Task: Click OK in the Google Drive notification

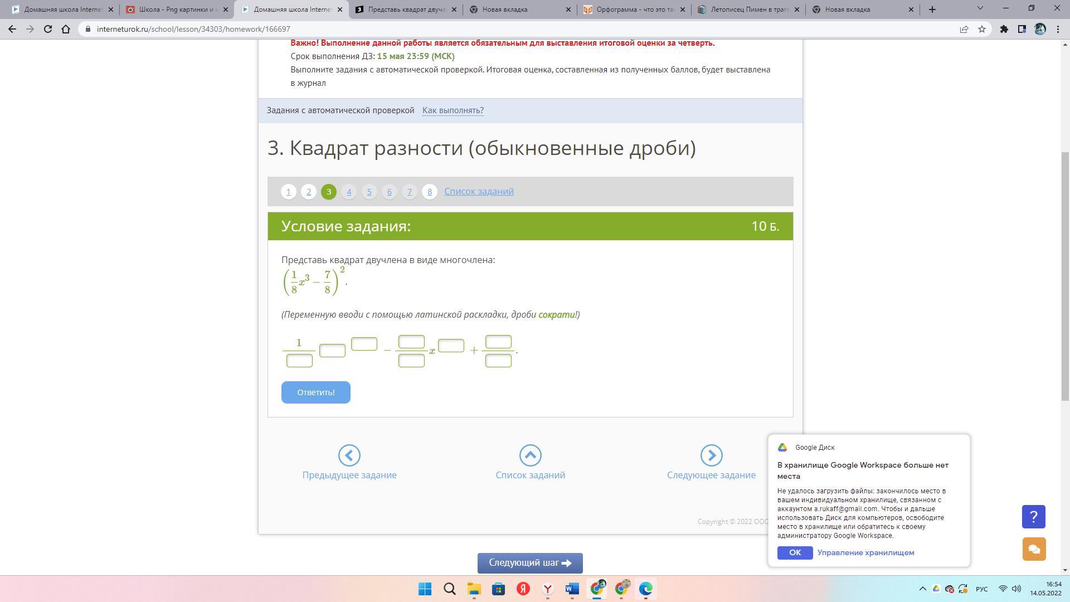Action: [x=795, y=552]
